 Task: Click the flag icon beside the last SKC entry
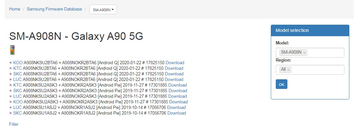(x=11, y=113)
